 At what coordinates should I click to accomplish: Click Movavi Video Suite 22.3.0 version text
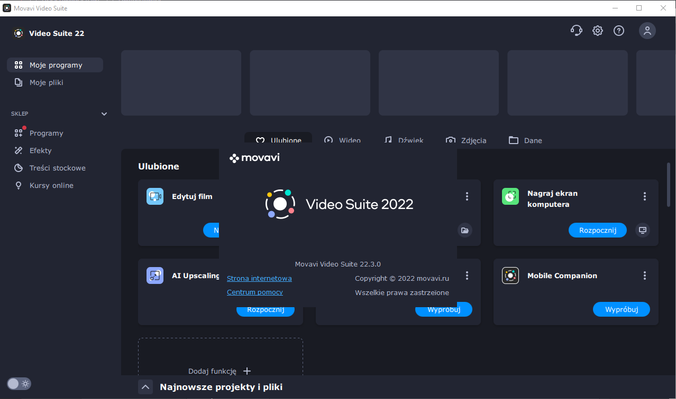(338, 264)
